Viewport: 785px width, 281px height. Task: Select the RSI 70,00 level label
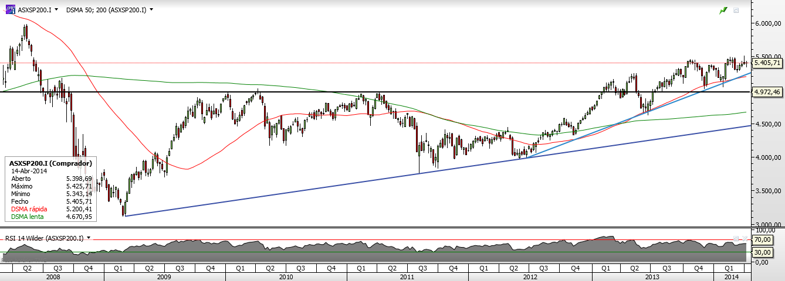763,239
